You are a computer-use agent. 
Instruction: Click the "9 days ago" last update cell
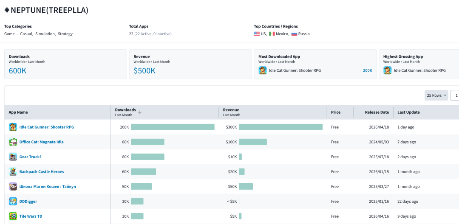click(407, 216)
